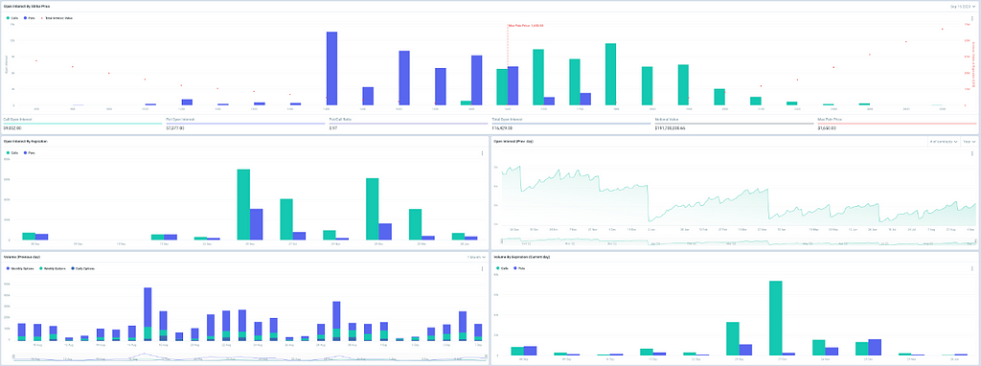Viewport: 981px width, 366px height.
Task: Open kebab menu of Open Interest By Expiration chart
Action: pos(482,153)
